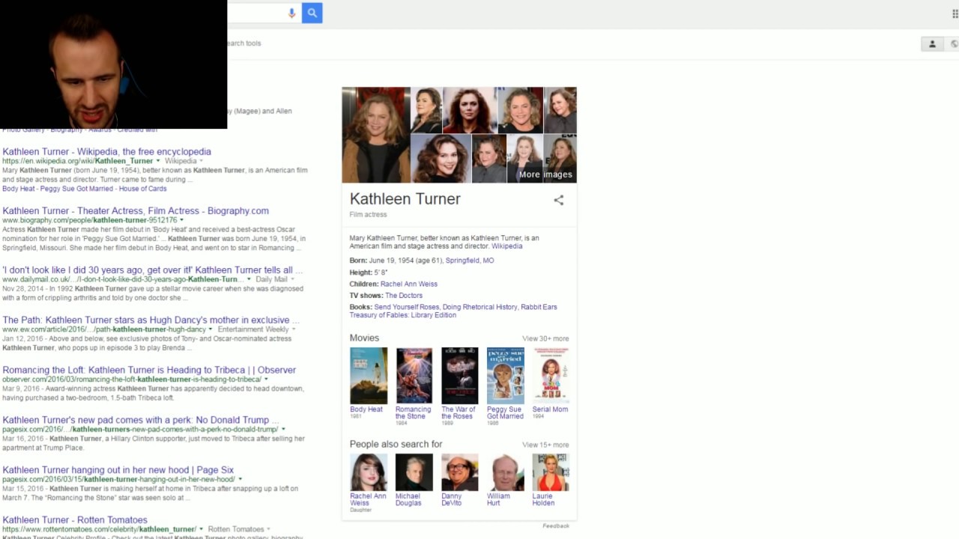Open the Search tools menu
This screenshot has height=539, width=959.
pos(243,43)
